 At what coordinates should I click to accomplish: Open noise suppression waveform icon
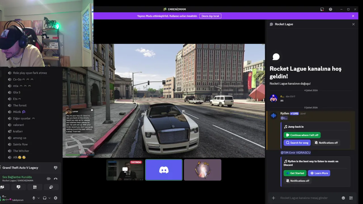[x=48, y=179]
